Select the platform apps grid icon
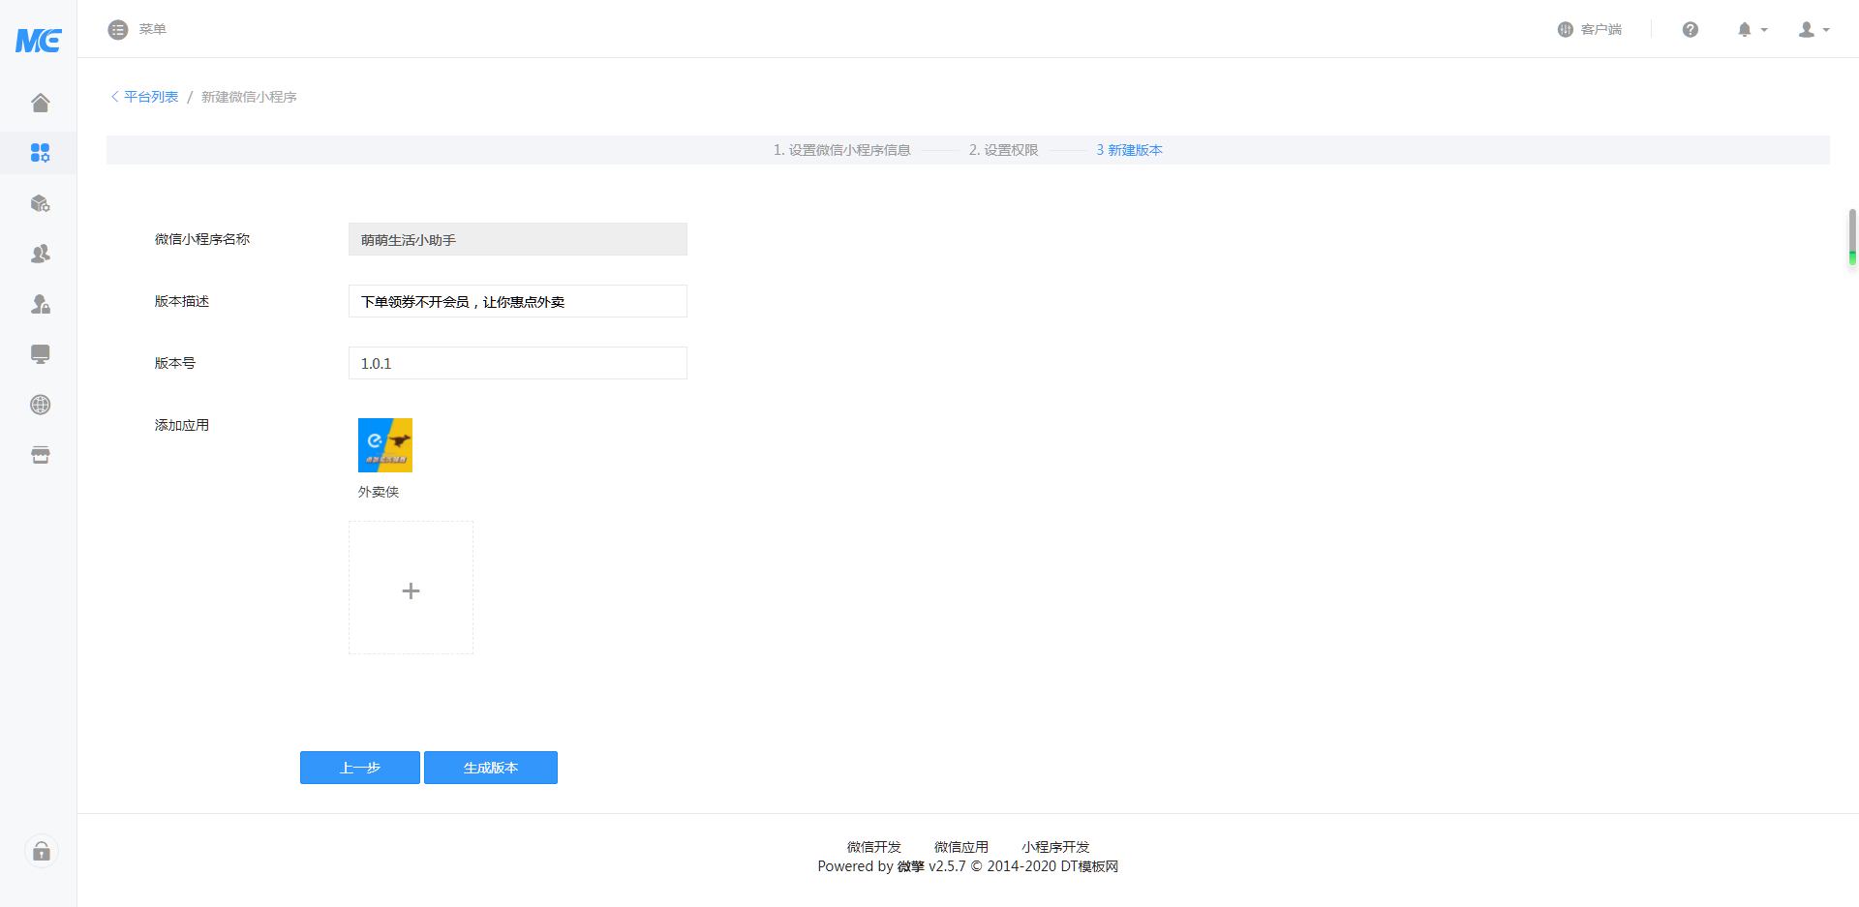The width and height of the screenshot is (1859, 907). (40, 153)
